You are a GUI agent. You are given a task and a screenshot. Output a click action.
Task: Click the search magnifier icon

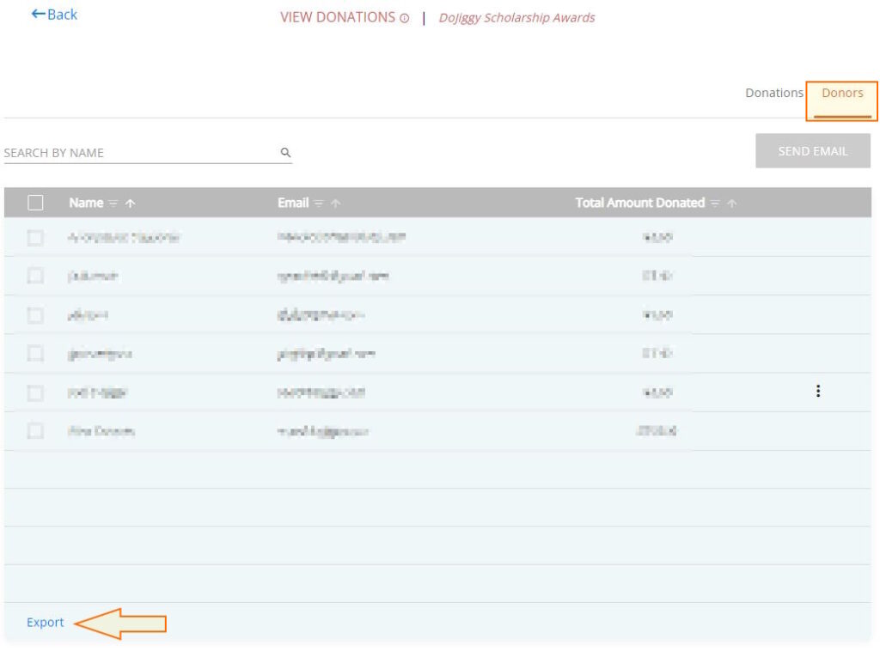pos(285,151)
